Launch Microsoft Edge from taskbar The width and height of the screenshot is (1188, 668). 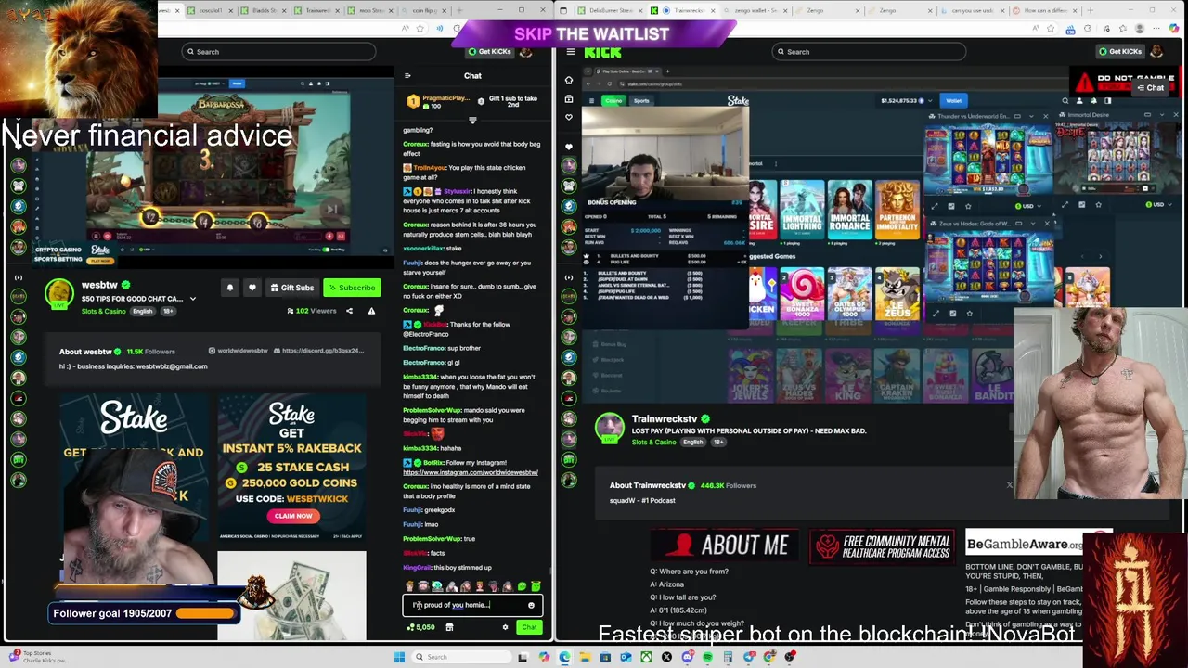[x=564, y=657]
